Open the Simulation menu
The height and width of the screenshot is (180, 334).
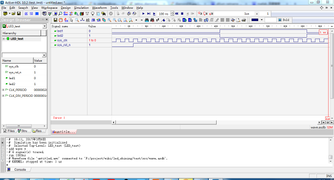pyautogui.click(x=81, y=8)
